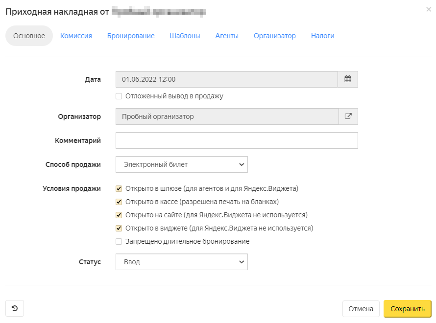Uncheck 'Открыто в шлюзе' option

coord(119,188)
